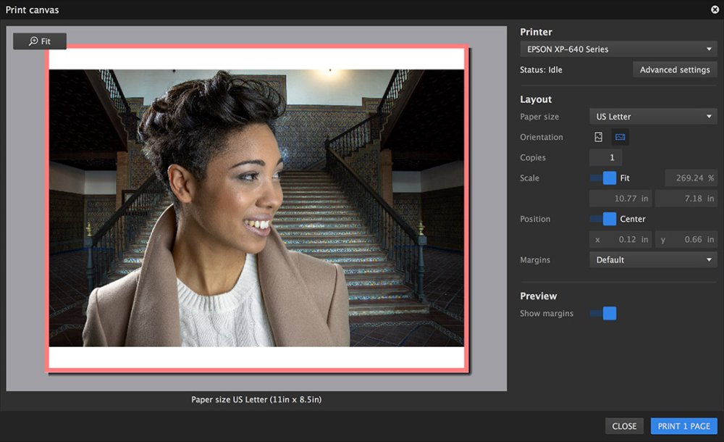The width and height of the screenshot is (724, 442).
Task: Close the Print canvas dialog with the X icon
Action: pyautogui.click(x=715, y=9)
